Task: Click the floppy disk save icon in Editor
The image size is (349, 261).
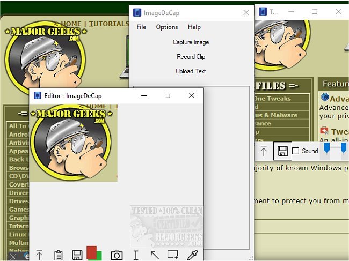Action: coord(77,255)
